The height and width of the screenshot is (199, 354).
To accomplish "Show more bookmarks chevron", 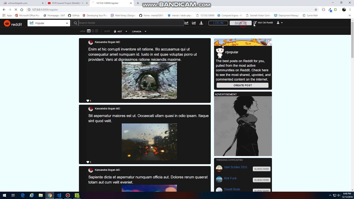I will coord(350,15).
